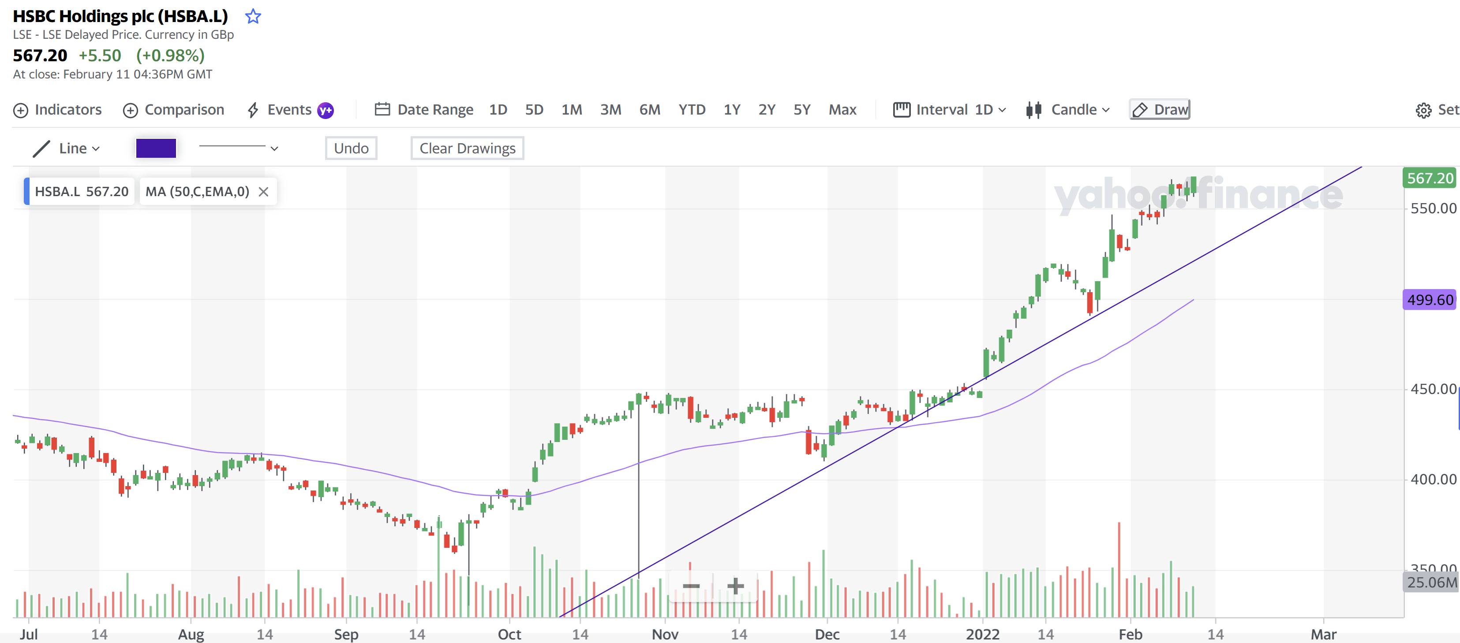Image resolution: width=1460 pixels, height=643 pixels.
Task: Click the Line tool slash icon
Action: (x=41, y=149)
